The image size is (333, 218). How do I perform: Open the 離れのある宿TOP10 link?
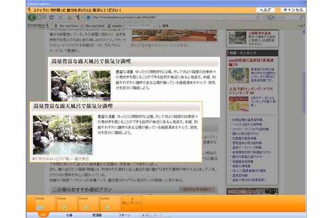[245, 134]
